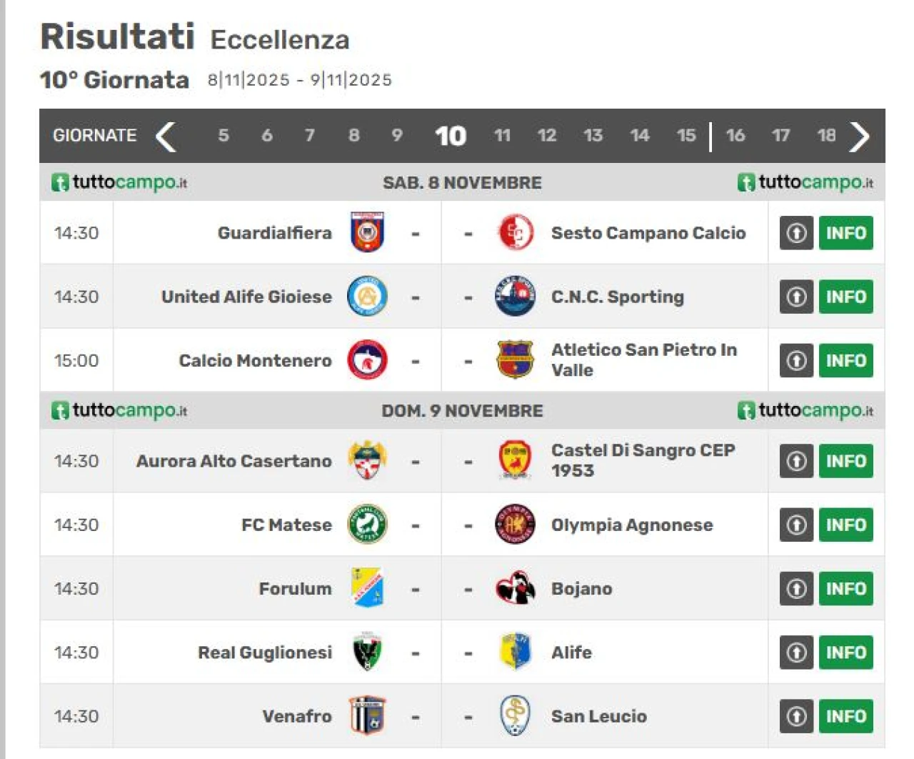The height and width of the screenshot is (759, 914).
Task: Jump to giornata 18
Action: (826, 136)
